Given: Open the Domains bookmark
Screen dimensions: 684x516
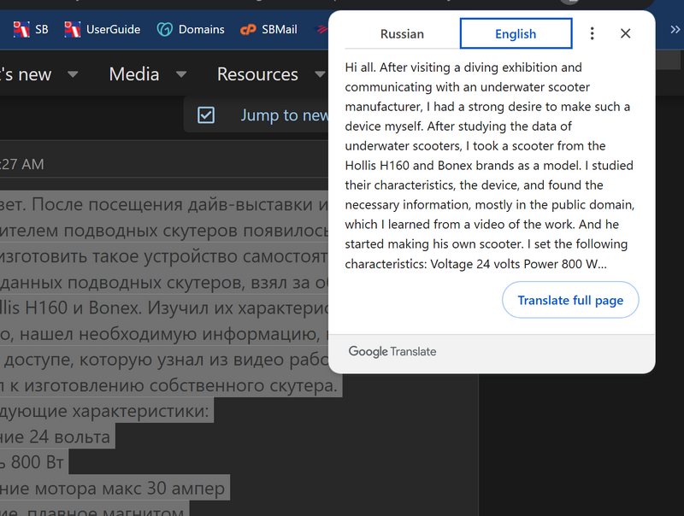Looking at the screenshot, I should (191, 29).
